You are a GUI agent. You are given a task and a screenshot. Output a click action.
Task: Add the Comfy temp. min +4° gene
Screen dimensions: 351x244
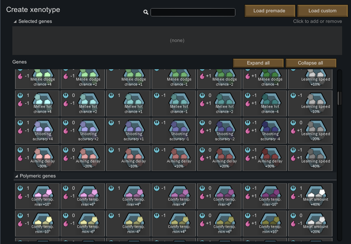174,224
